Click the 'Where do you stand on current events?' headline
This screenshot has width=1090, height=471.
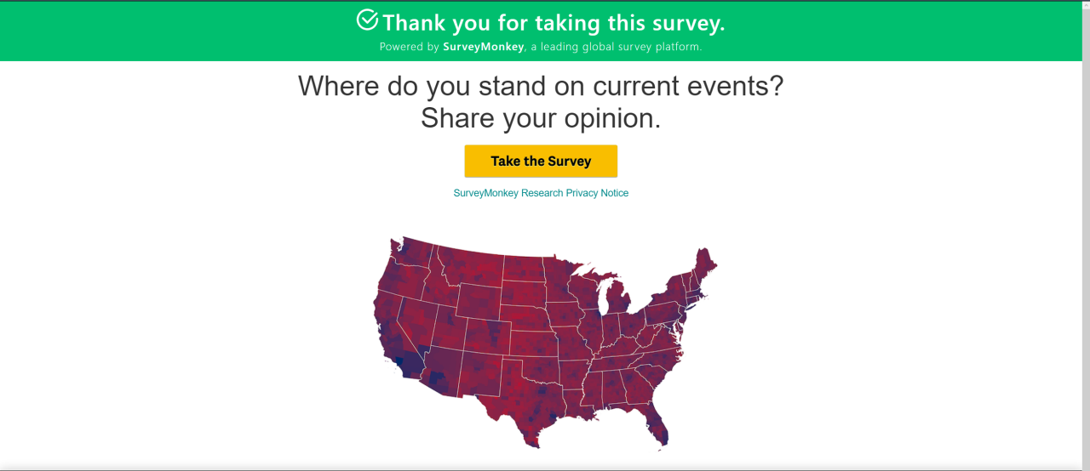pyautogui.click(x=541, y=86)
